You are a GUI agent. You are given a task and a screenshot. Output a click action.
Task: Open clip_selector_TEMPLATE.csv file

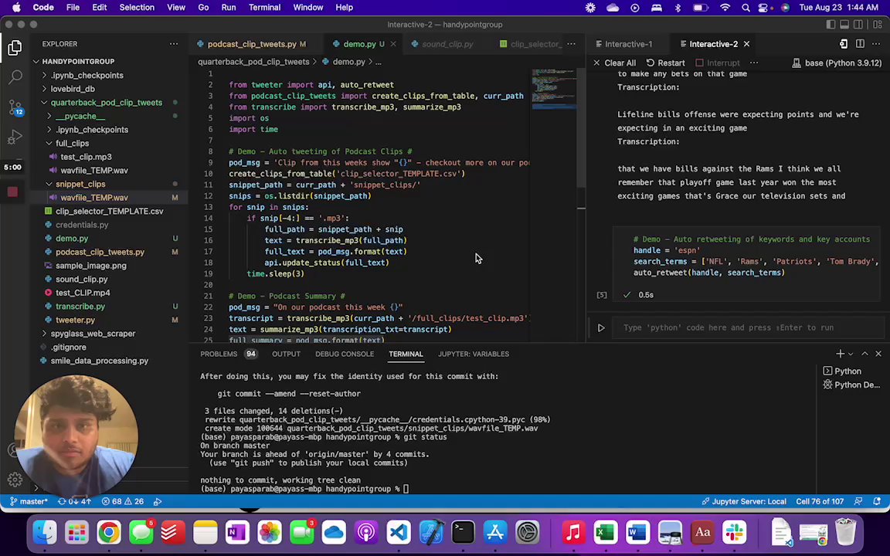pos(109,212)
